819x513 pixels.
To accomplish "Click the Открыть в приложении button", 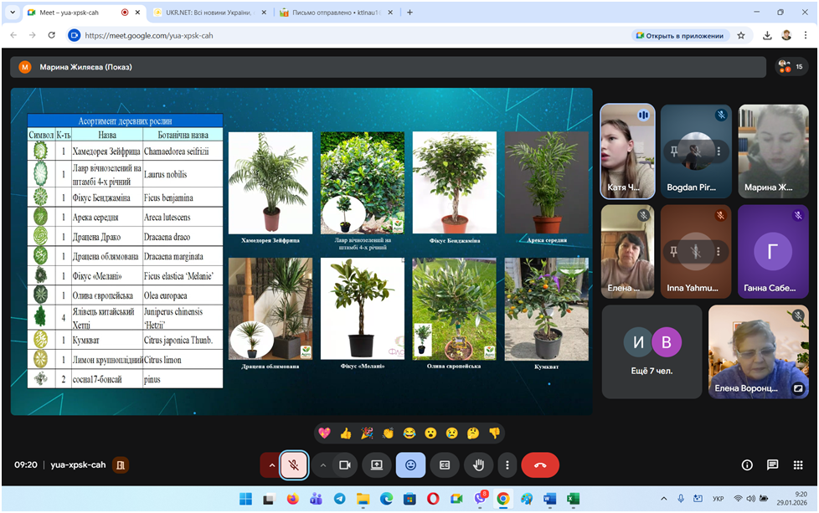I will pyautogui.click(x=679, y=35).
